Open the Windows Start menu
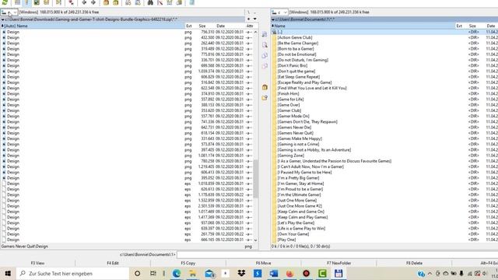Screen dimensions: 498x280 coord(8,273)
